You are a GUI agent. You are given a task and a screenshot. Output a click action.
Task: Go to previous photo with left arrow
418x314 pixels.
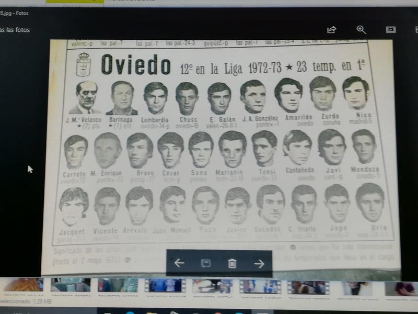coord(179,263)
